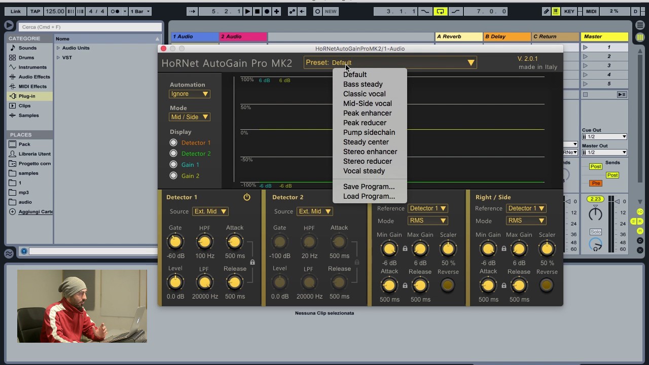Click the tempo value 125.00

pyautogui.click(x=55, y=11)
